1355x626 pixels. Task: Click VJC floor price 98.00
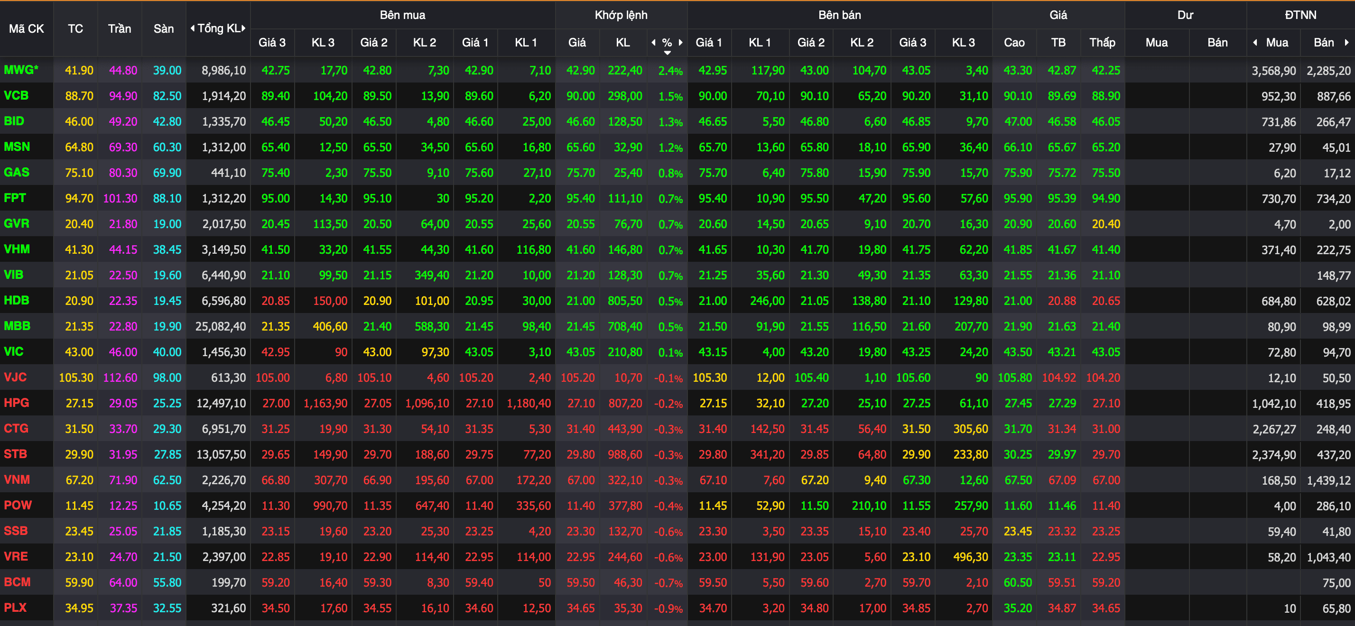tap(167, 378)
